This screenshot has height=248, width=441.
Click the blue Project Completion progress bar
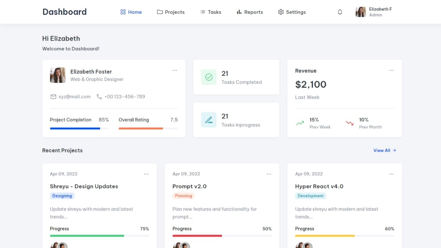75,129
